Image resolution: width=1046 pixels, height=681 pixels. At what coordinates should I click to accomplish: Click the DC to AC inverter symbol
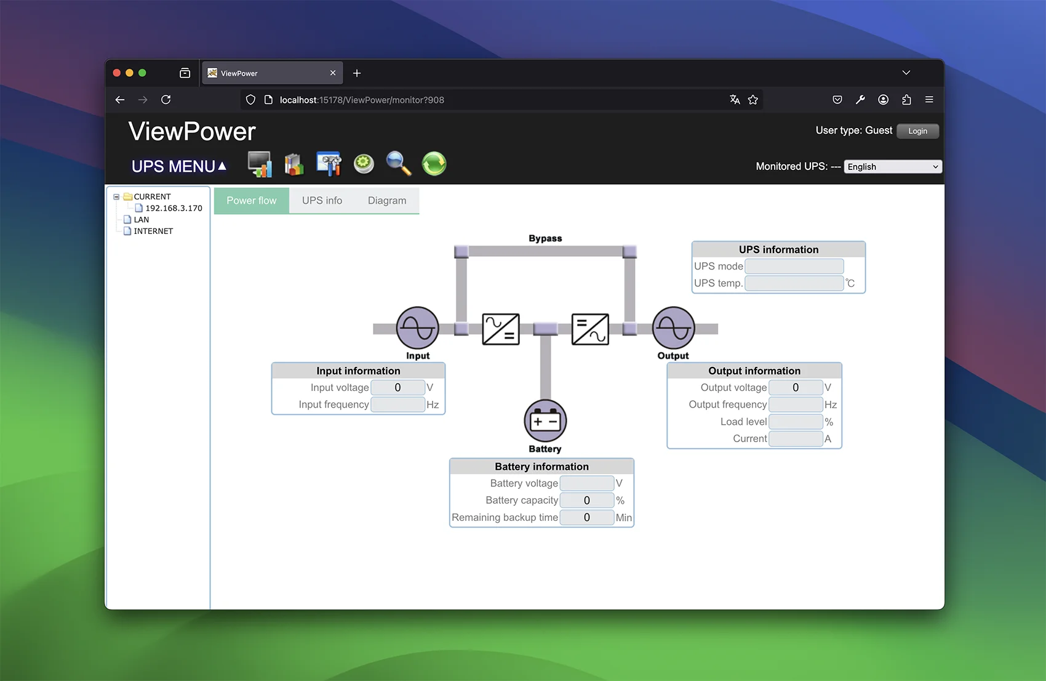click(590, 329)
